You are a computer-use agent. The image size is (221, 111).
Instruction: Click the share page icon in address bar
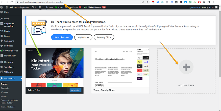coord(143,2)
